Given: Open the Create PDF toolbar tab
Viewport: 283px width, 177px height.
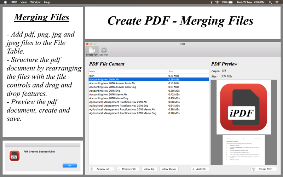Looking at the screenshot, I should (x=92, y=51).
